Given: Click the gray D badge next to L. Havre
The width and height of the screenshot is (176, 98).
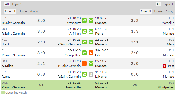Looking at the screenshot, I should coord(91,74).
